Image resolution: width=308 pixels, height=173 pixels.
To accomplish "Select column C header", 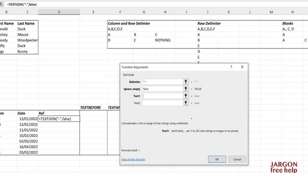I will (x=27, y=12).
